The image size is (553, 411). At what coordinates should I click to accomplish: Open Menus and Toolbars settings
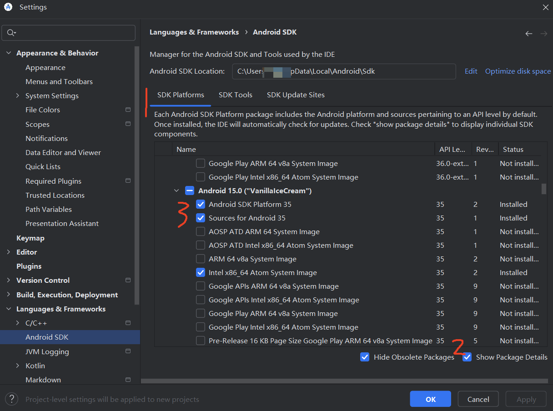(59, 81)
